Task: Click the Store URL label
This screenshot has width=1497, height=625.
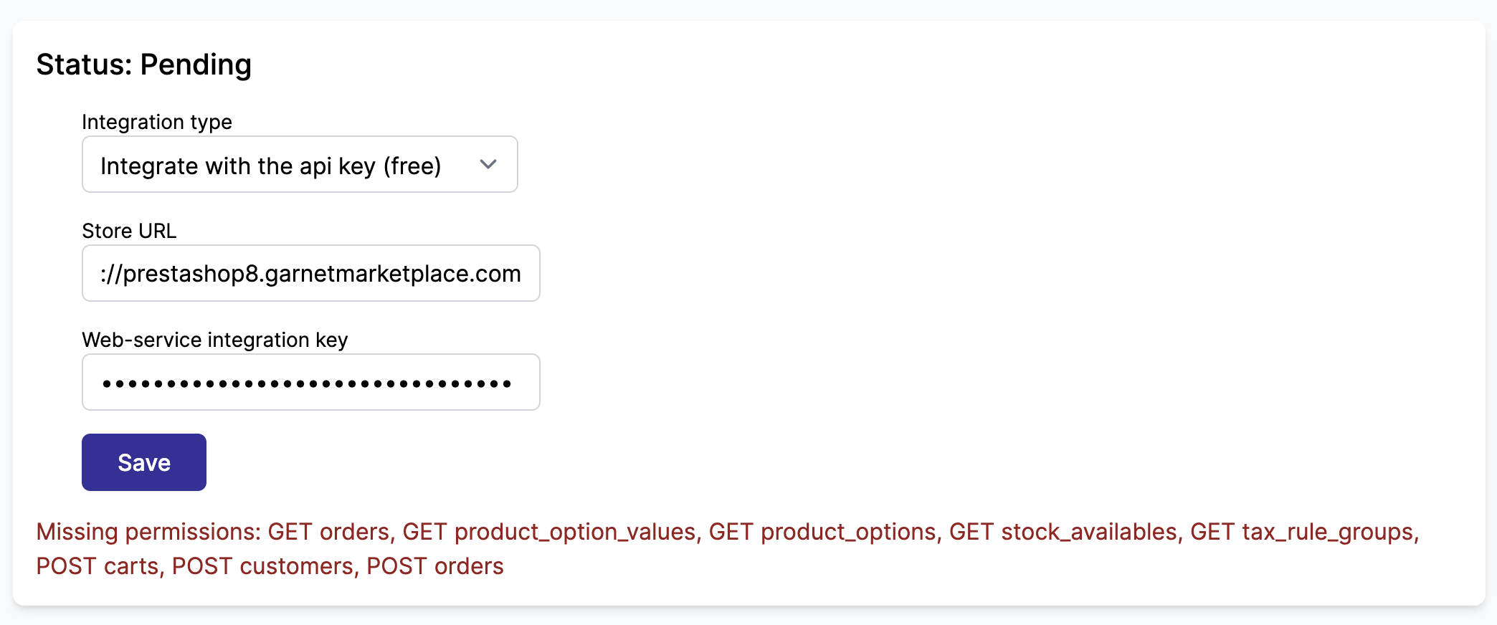Action: [x=129, y=231]
